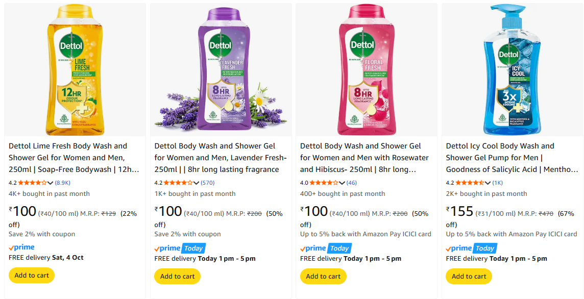Expand rating chevron on Icy Cool item
584x299 pixels.
point(488,183)
